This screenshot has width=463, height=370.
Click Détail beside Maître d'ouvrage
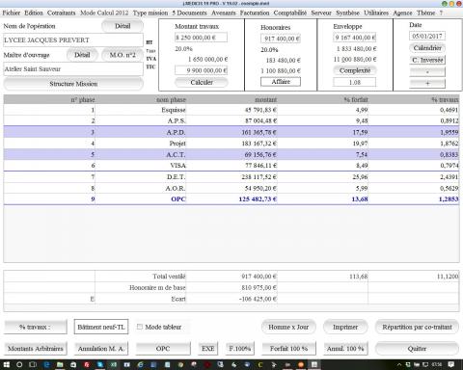pos(82,55)
